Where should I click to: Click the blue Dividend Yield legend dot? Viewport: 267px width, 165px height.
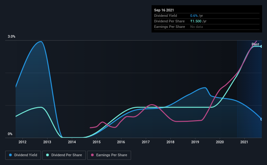point(10,155)
